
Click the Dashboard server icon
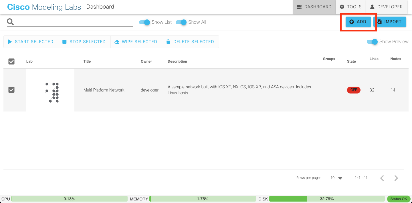coord(299,7)
